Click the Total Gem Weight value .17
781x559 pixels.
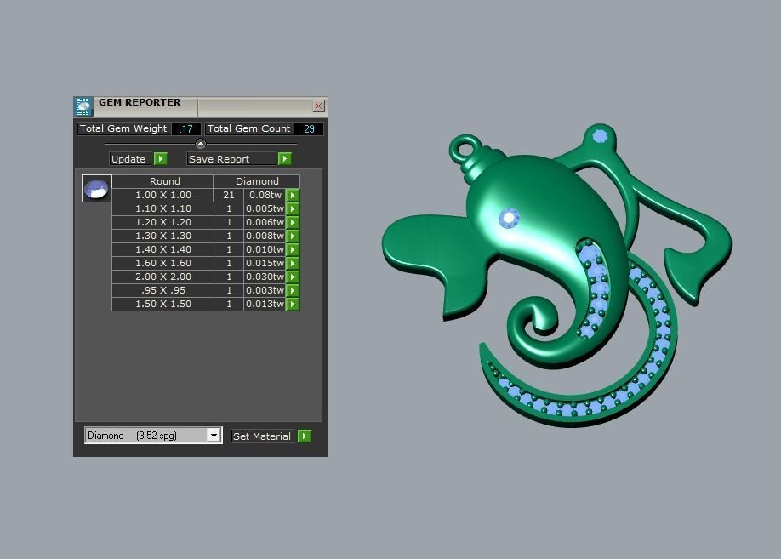tap(187, 129)
